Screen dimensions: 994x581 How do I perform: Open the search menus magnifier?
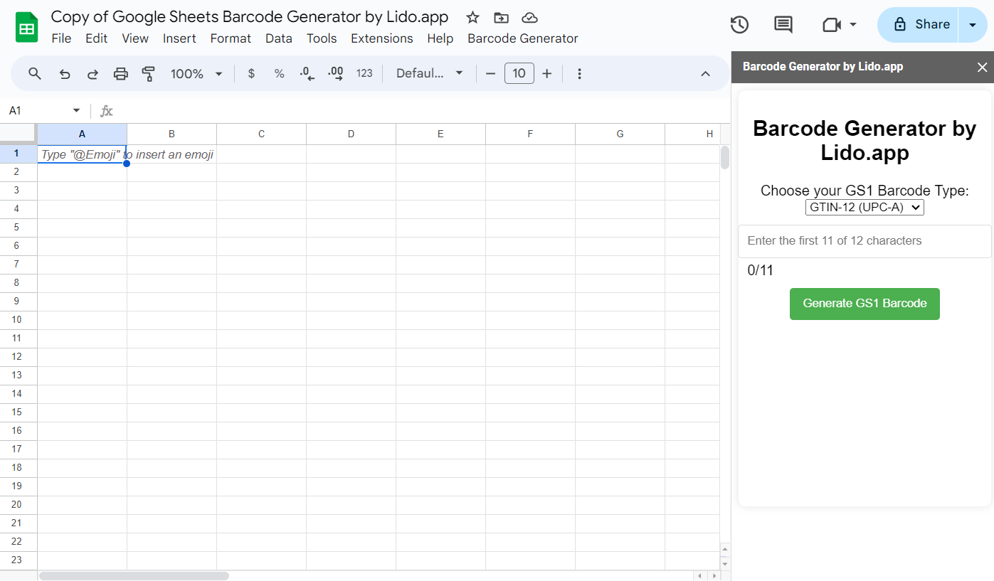35,73
